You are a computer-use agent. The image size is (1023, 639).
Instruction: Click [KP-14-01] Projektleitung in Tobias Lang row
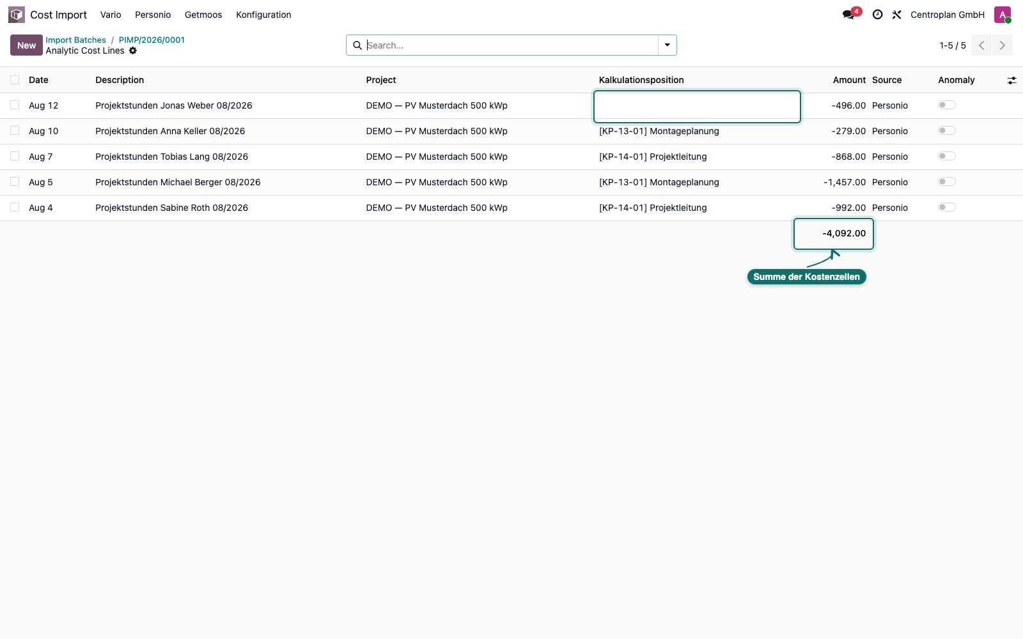tap(653, 157)
